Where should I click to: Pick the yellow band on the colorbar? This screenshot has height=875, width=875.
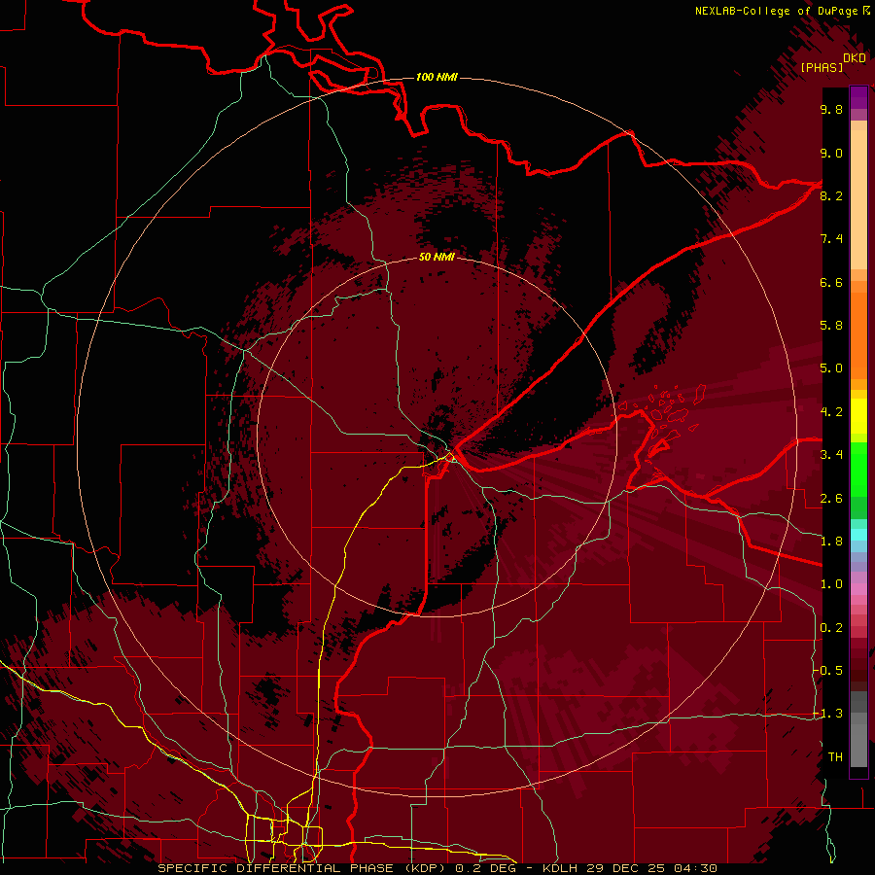858,416
